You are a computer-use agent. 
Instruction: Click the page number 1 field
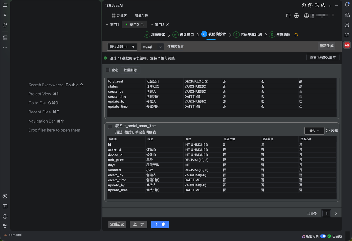(x=326, y=213)
